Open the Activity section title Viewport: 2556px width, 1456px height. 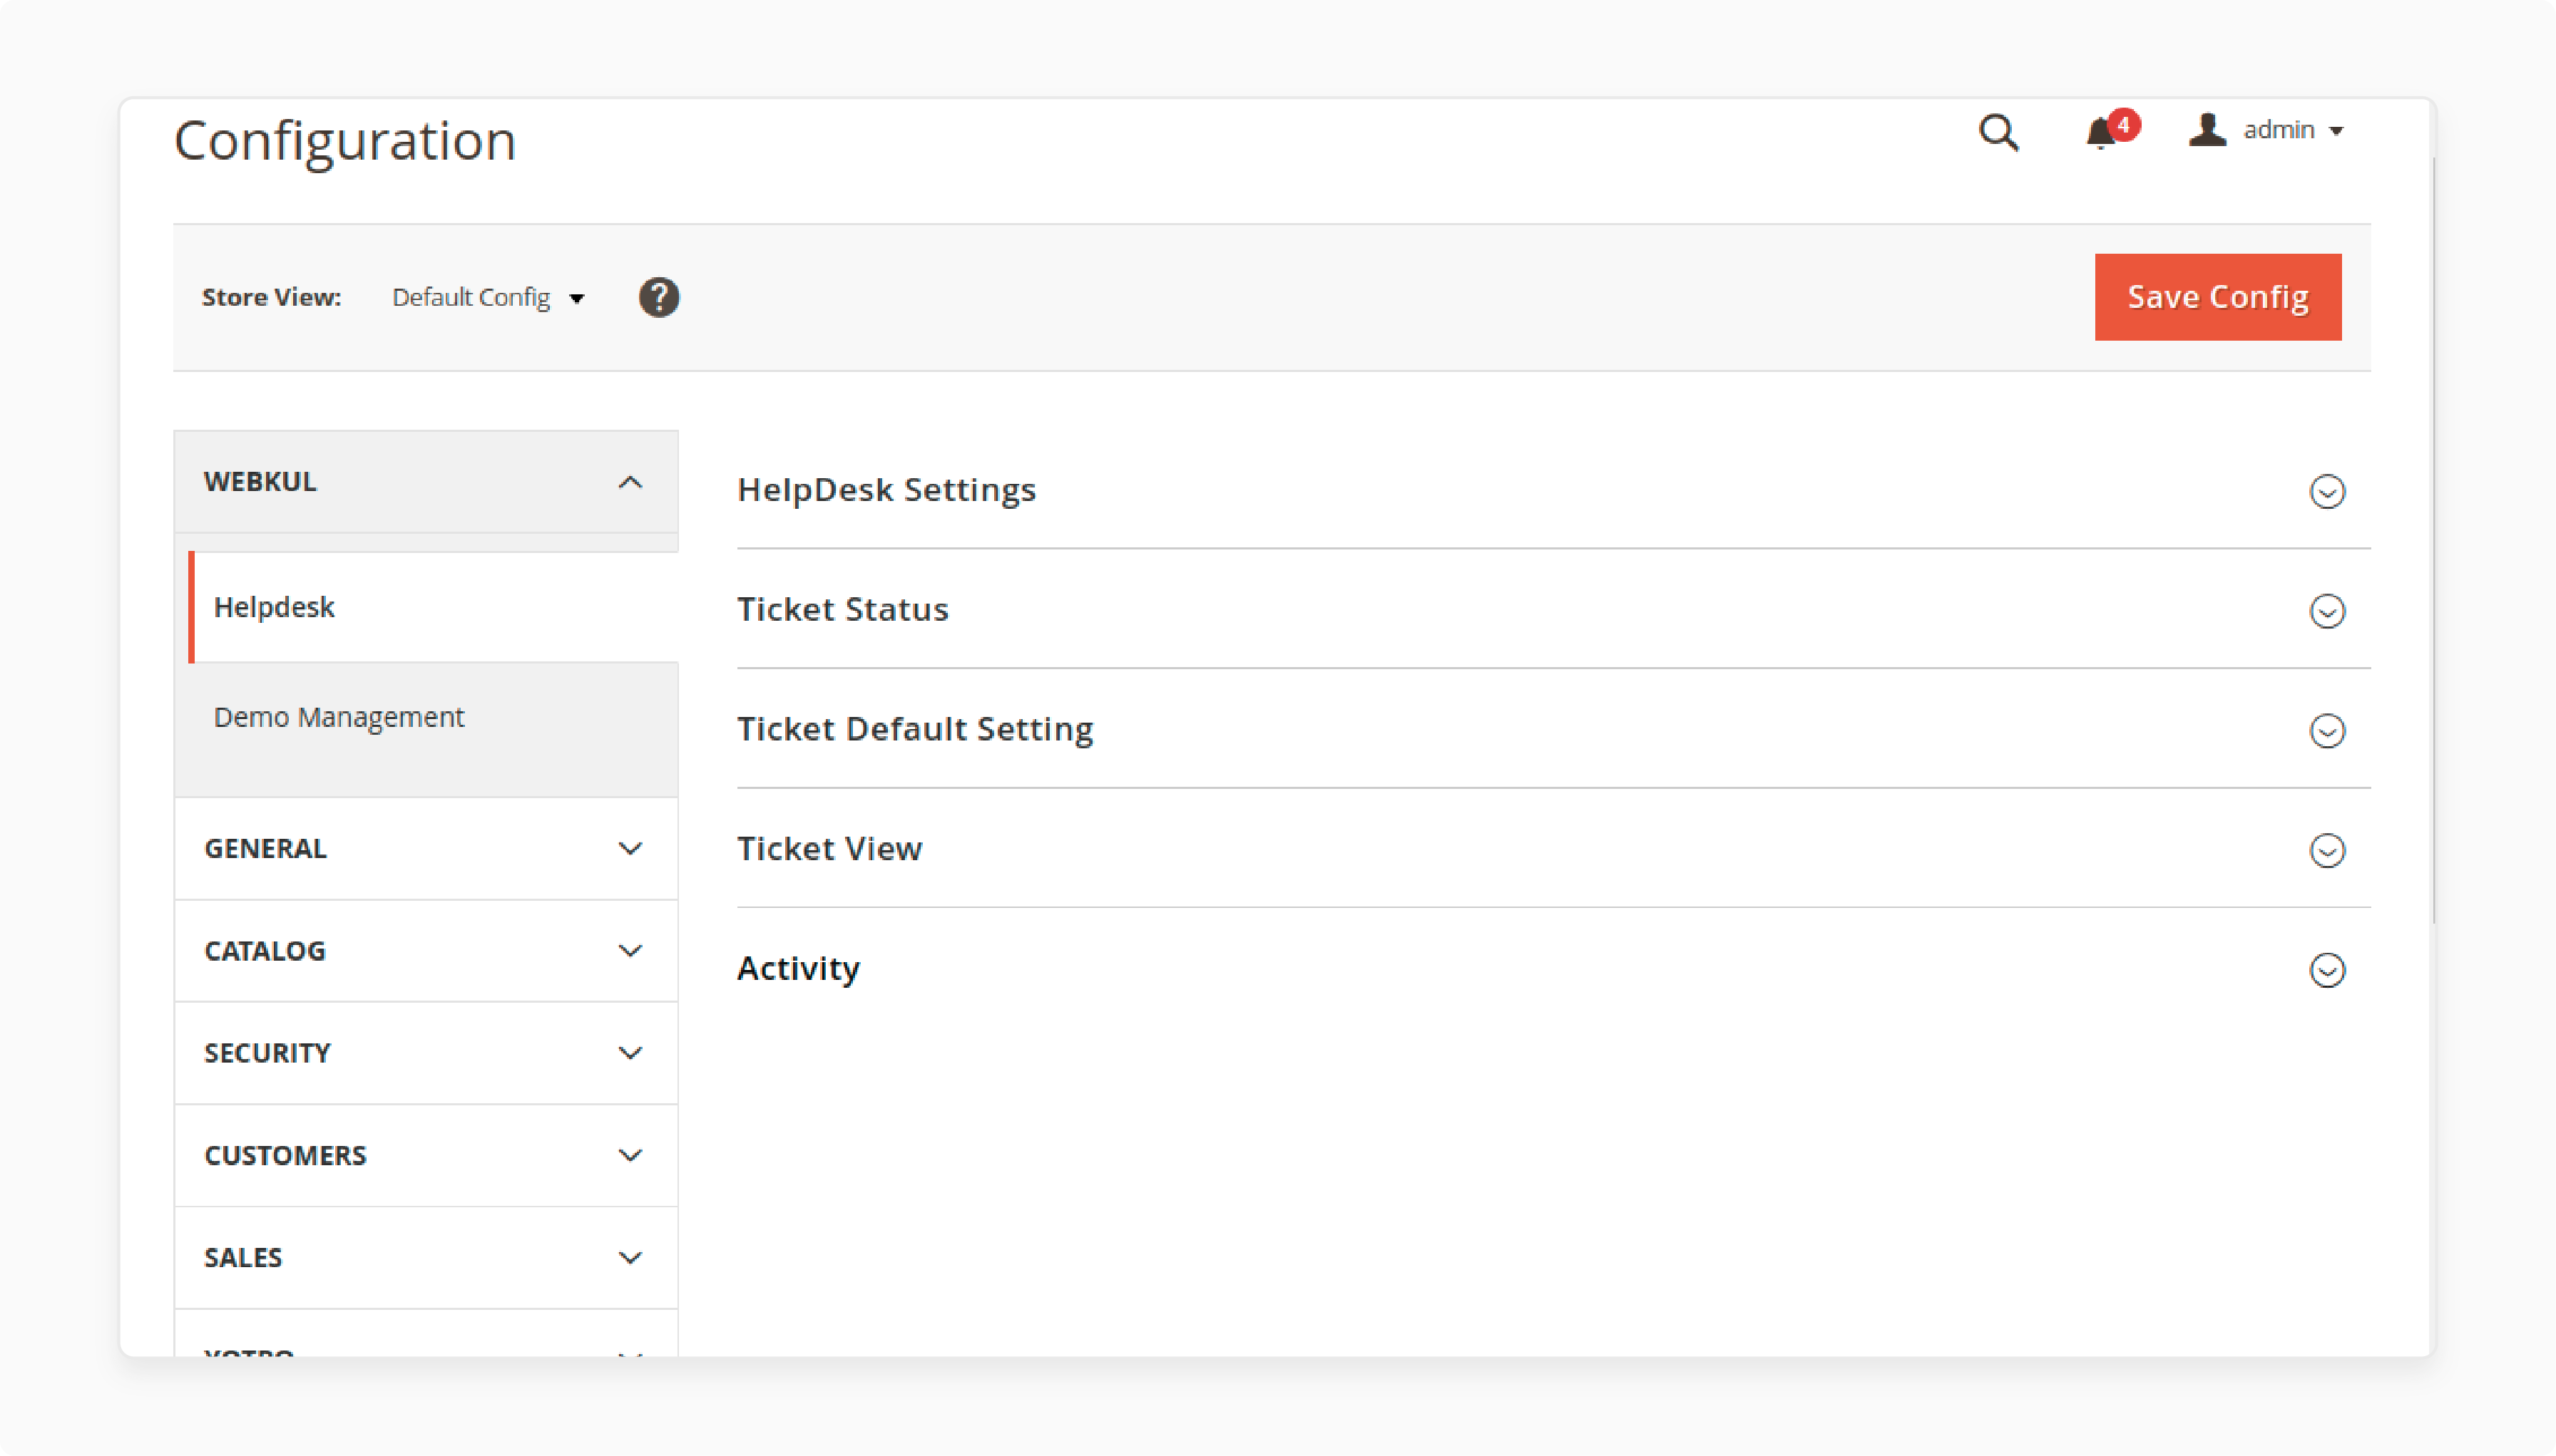click(798, 968)
